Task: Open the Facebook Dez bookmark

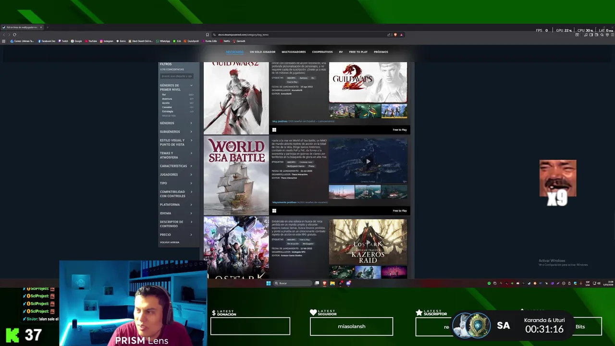Action: (47, 41)
